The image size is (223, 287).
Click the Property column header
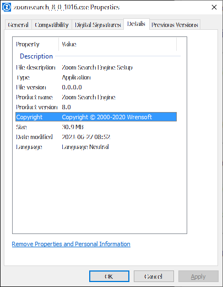click(x=36, y=44)
